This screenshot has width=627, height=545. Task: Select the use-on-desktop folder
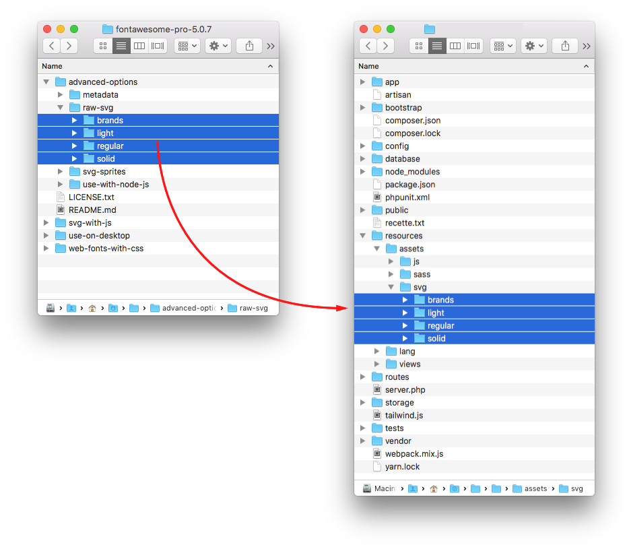coord(158,236)
